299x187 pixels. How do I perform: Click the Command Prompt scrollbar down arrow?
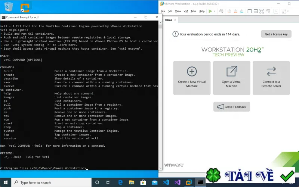click(x=160, y=168)
